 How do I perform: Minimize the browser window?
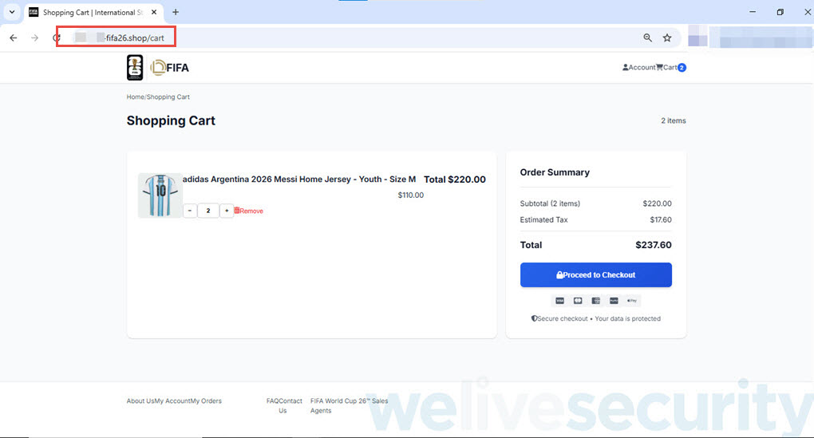[753, 12]
